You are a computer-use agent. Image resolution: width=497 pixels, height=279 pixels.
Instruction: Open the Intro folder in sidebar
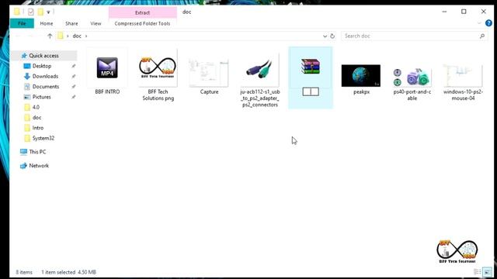(x=38, y=128)
